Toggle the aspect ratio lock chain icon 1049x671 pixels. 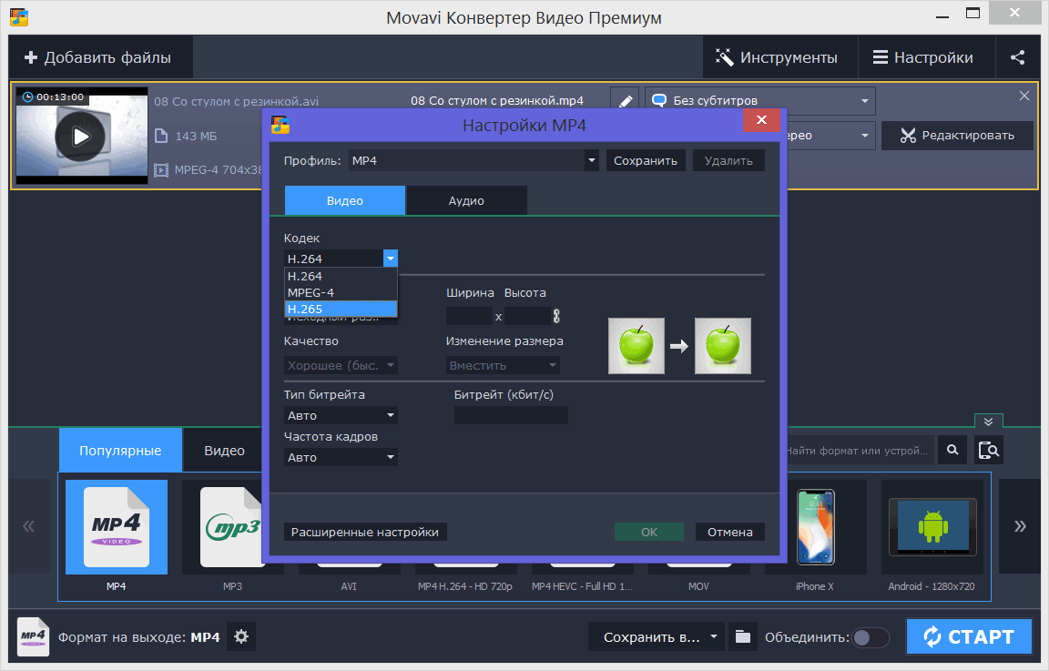[x=556, y=316]
